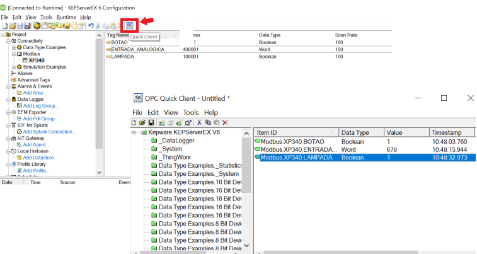Launch the OPC Quick Client toolbar icon
Viewport: 477px width, 254px height.
click(129, 25)
